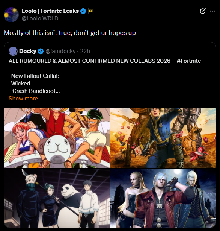This screenshot has height=231, width=220.
Task: Open the three-dot more options menu
Action: 212,11
